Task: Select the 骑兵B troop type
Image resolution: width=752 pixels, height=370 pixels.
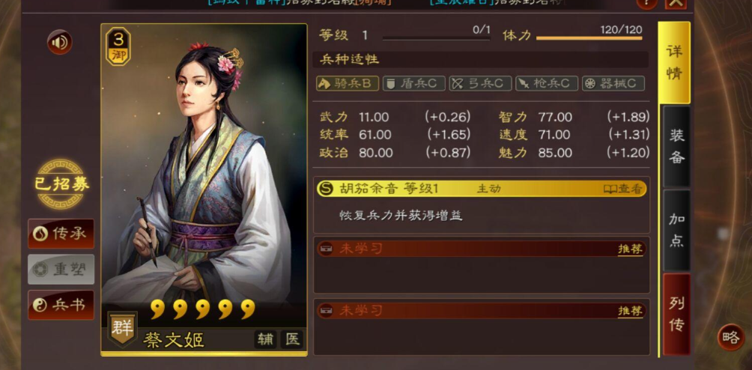Action: point(348,83)
